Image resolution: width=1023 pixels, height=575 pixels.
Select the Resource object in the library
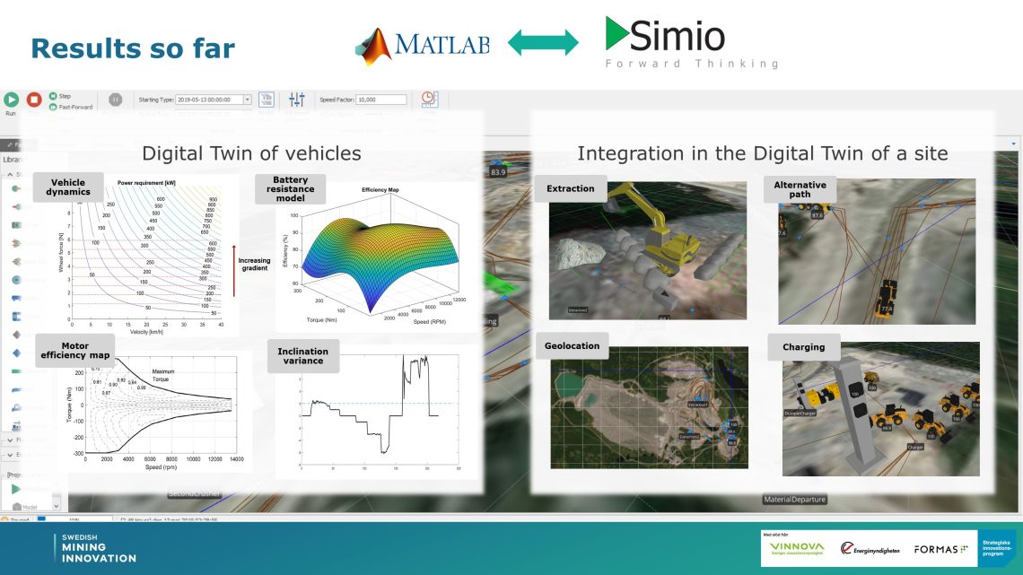point(16,280)
